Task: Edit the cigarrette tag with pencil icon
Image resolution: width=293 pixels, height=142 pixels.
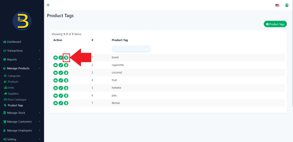Action: [x=61, y=65]
